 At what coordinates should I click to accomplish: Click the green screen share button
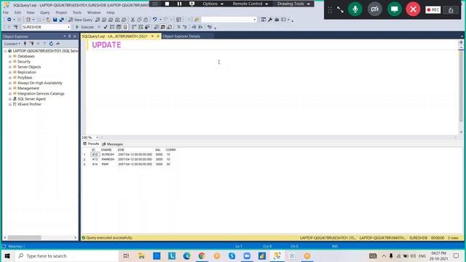pos(395,9)
